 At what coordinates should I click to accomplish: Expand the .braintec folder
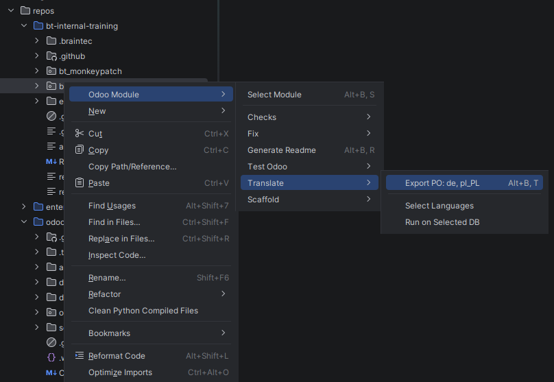click(37, 41)
